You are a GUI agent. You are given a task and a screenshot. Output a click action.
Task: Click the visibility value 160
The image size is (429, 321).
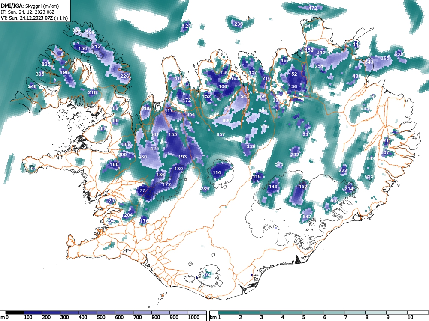tap(114, 164)
